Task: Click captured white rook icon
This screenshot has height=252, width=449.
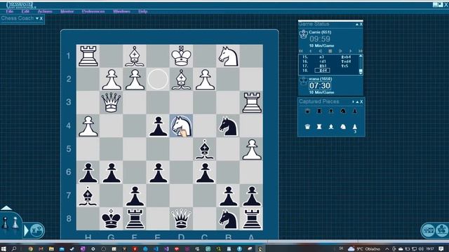Action: [x=319, y=127]
